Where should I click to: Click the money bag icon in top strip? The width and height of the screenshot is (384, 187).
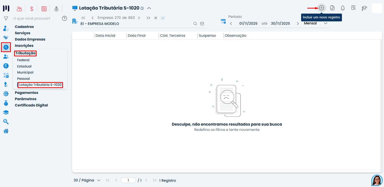[x=56, y=9]
